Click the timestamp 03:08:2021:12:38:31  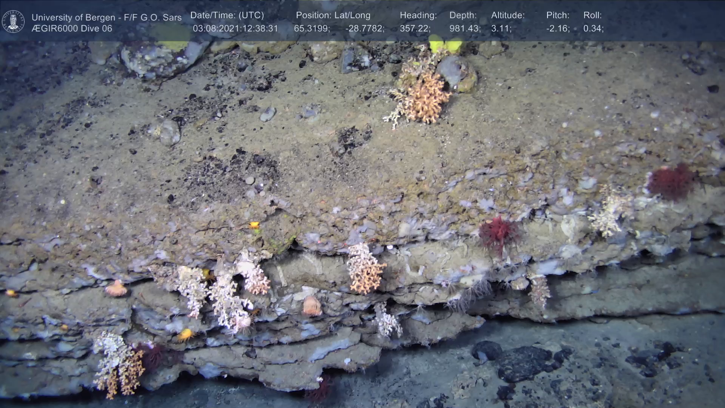pyautogui.click(x=235, y=29)
